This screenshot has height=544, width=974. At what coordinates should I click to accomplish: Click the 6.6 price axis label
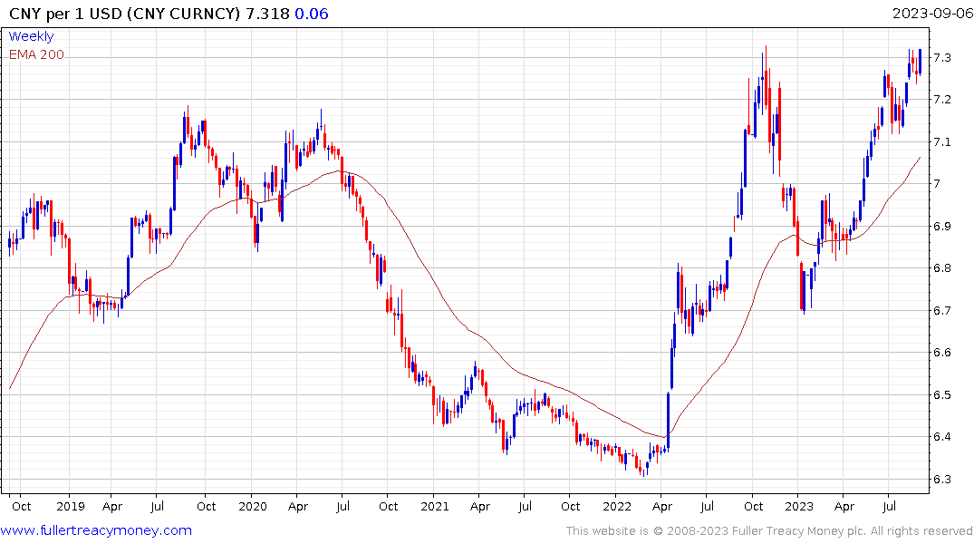(941, 353)
